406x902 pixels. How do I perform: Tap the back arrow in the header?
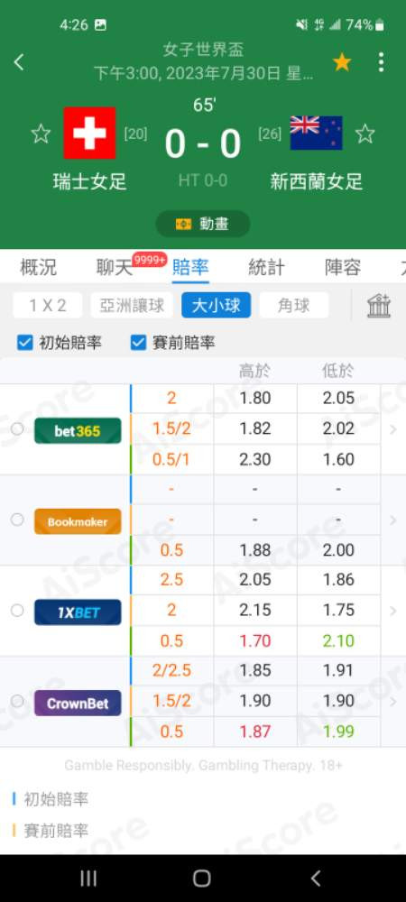pos(19,62)
